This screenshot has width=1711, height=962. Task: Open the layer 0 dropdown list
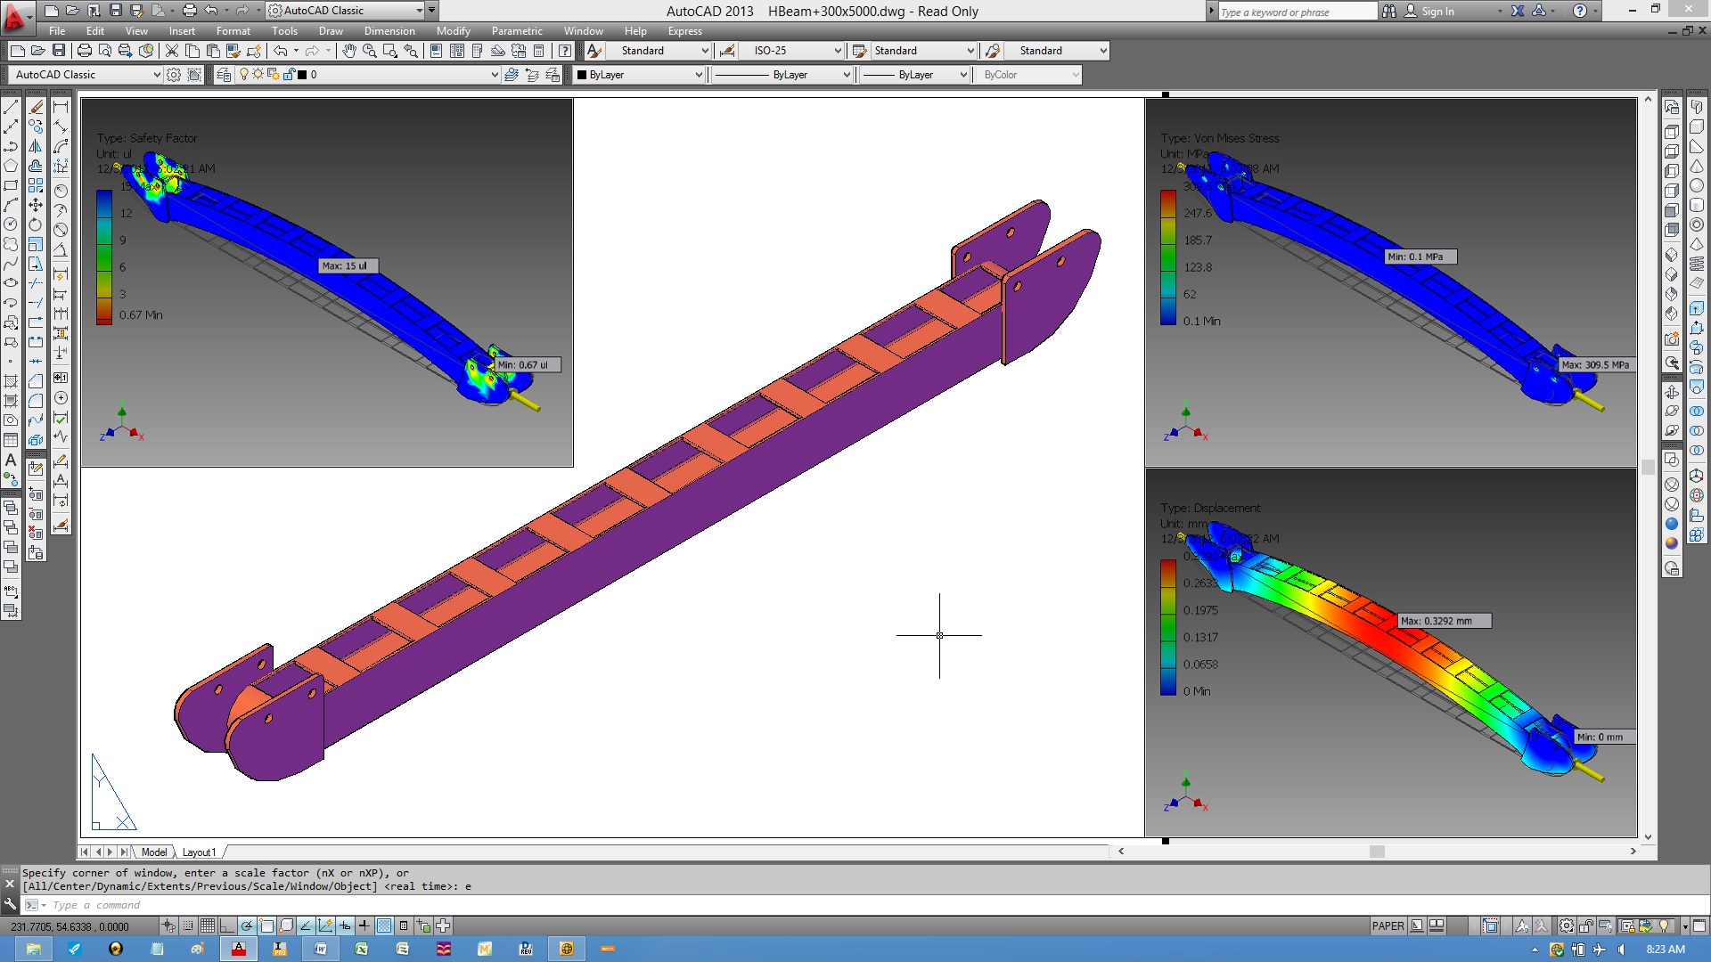click(x=495, y=75)
